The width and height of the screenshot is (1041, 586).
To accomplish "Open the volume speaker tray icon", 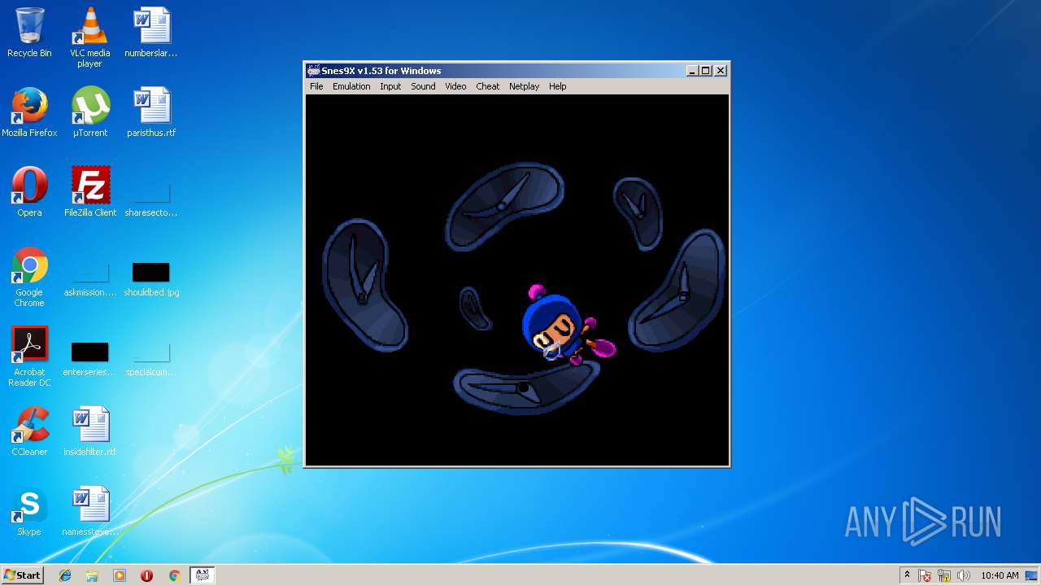I will (964, 575).
